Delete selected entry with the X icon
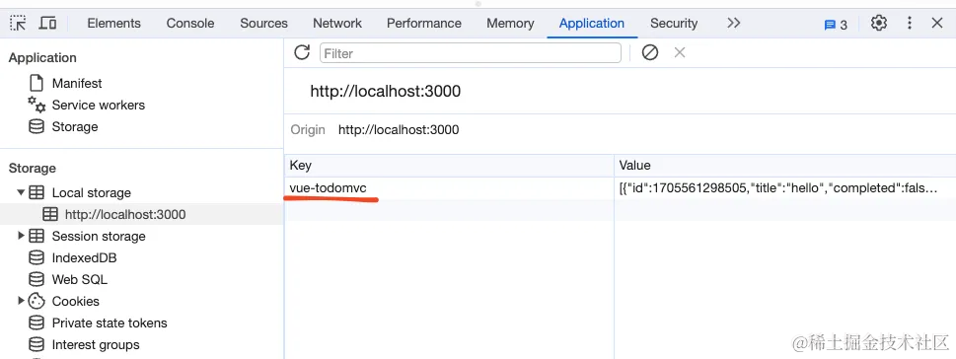The image size is (956, 359). pos(680,52)
